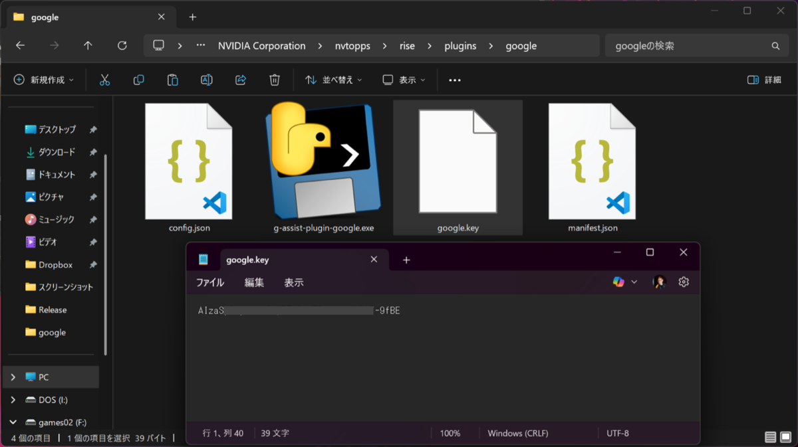Viewport: 798px width, 447px height.
Task: Click plugins in breadcrumb path
Action: [460, 46]
